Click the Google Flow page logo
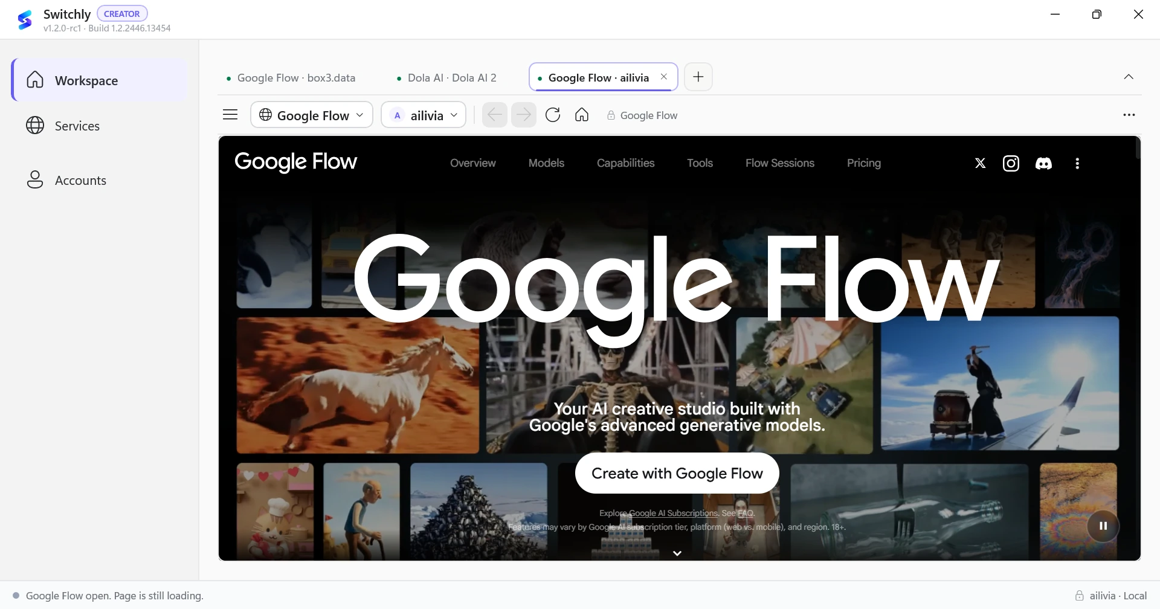The width and height of the screenshot is (1160, 609). (x=296, y=162)
